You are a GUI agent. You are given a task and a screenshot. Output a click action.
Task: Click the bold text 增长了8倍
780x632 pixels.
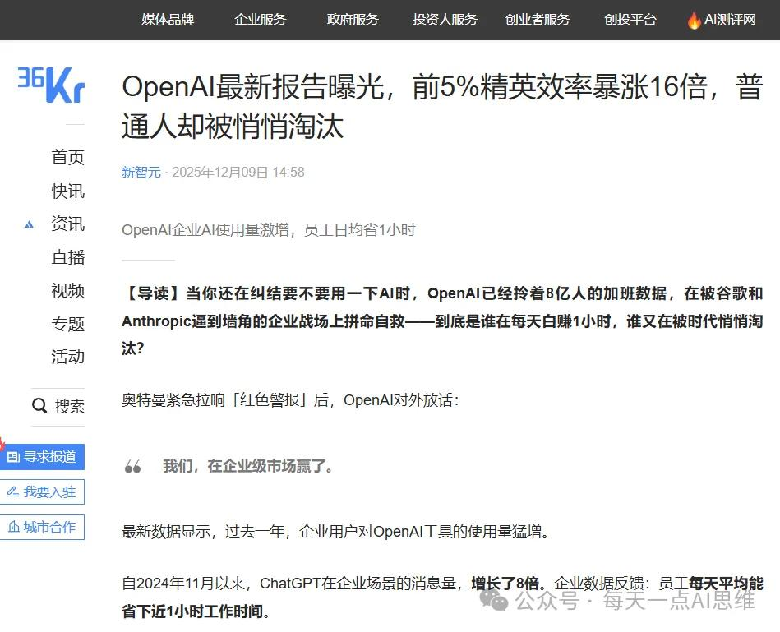click(505, 584)
